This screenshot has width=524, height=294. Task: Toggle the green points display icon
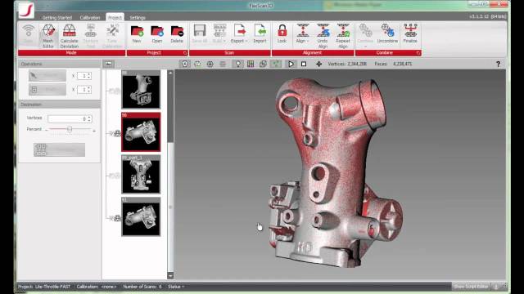pos(276,64)
